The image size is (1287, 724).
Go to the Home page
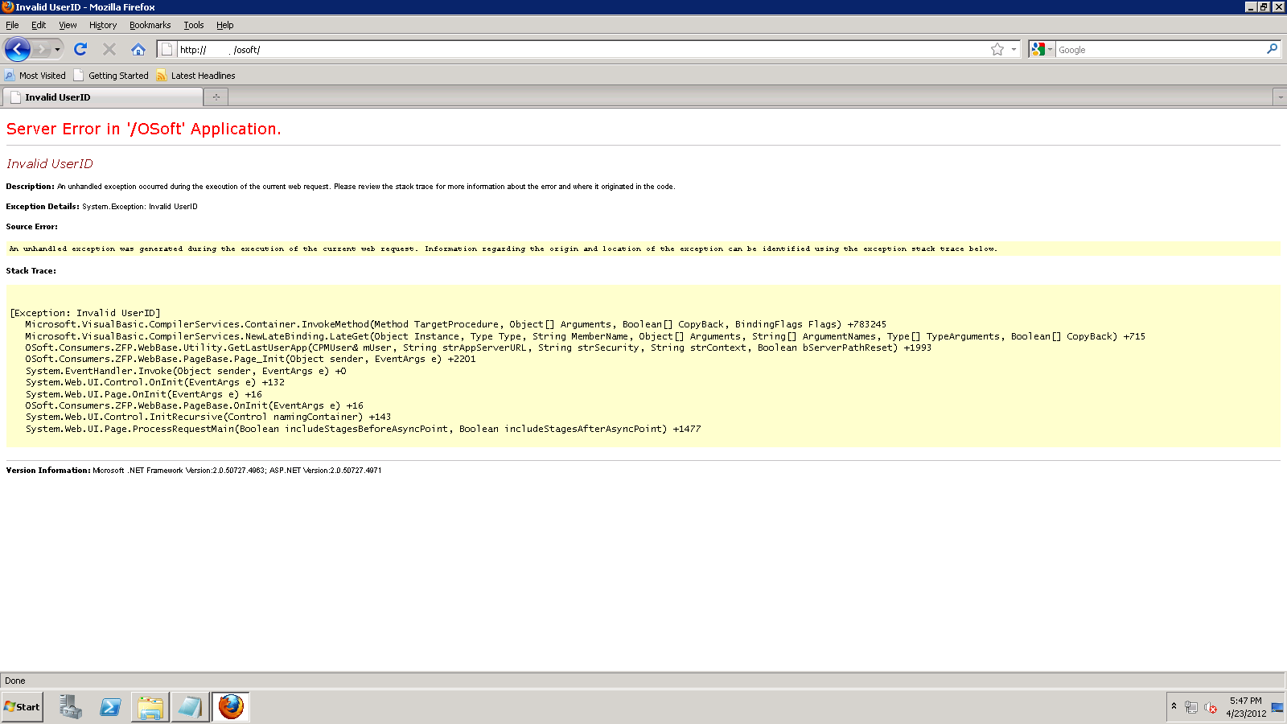coord(138,50)
